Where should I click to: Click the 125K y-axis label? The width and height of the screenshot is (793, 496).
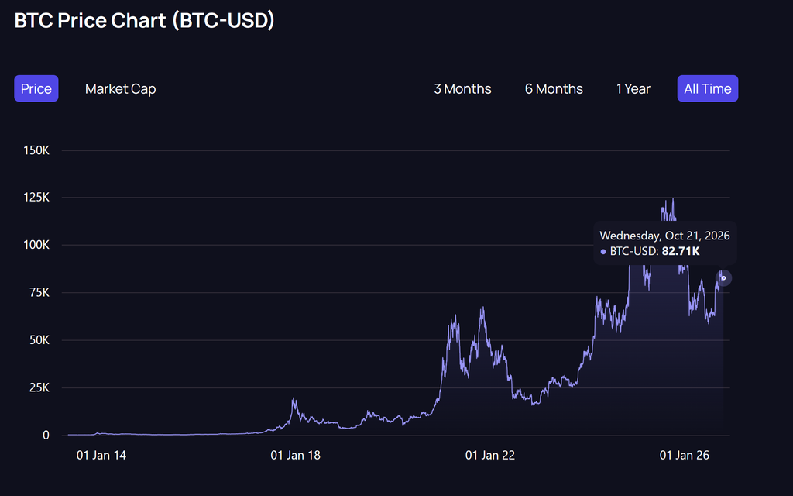[x=36, y=198]
